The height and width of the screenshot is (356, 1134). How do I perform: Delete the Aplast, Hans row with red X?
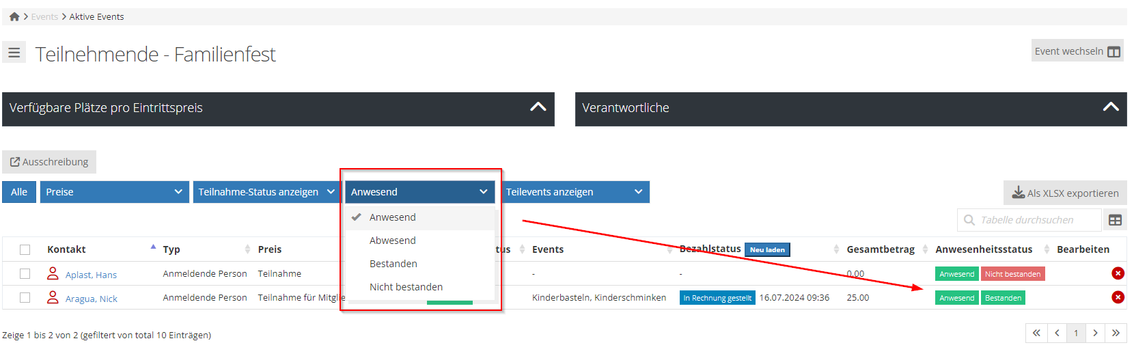(1118, 273)
